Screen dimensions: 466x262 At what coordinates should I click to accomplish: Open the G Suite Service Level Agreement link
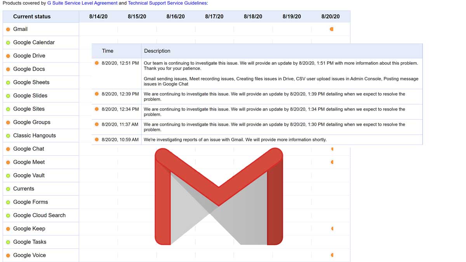tap(82, 3)
